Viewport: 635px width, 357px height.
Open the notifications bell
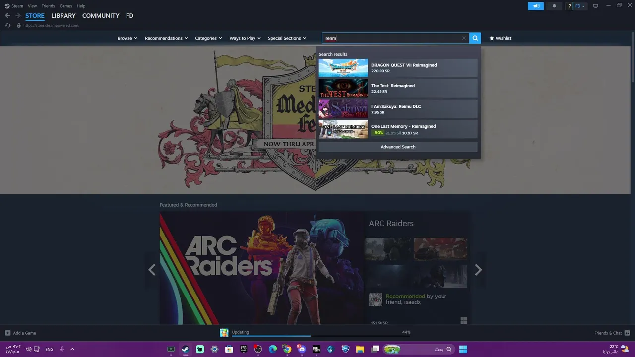pos(554,6)
